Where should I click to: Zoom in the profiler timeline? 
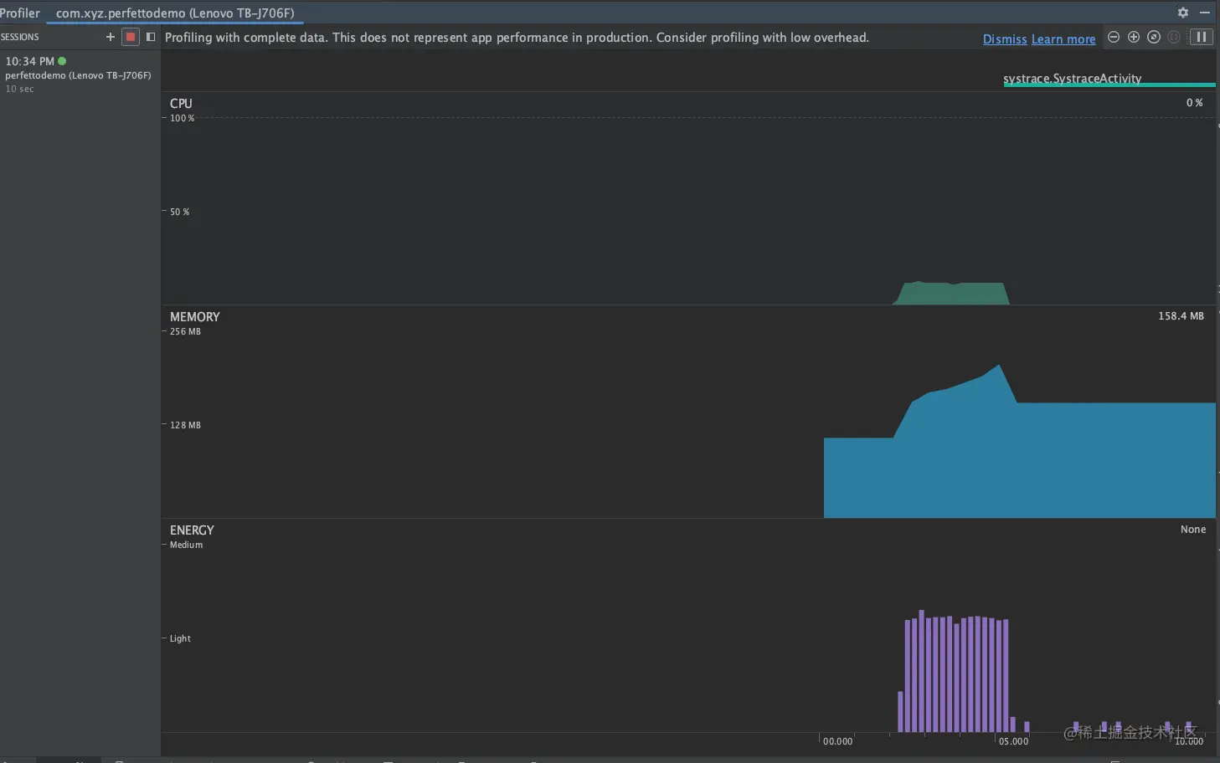[1134, 37]
